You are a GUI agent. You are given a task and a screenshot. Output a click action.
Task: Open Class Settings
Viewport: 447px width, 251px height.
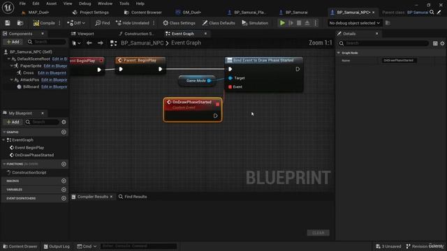tap(179, 23)
